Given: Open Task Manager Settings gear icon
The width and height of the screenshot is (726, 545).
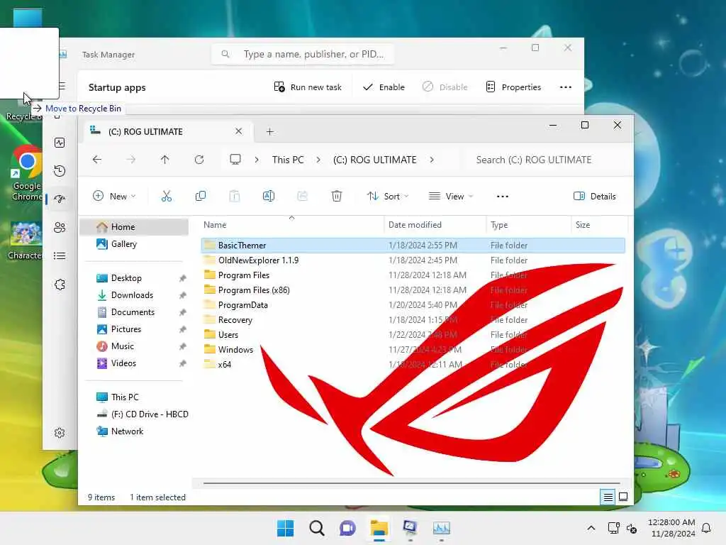Looking at the screenshot, I should click(x=60, y=433).
